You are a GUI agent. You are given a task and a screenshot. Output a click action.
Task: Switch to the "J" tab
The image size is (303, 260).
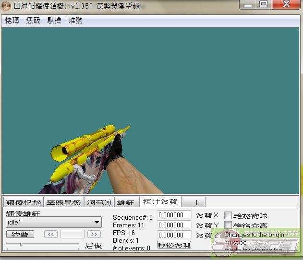(196, 202)
